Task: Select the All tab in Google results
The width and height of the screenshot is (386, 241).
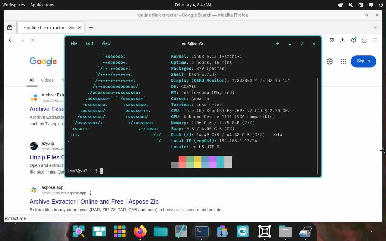Action: (x=32, y=80)
